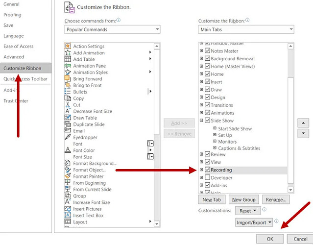Collapse the Slide Show tree node
This screenshot has height=245, width=313.
click(201, 121)
